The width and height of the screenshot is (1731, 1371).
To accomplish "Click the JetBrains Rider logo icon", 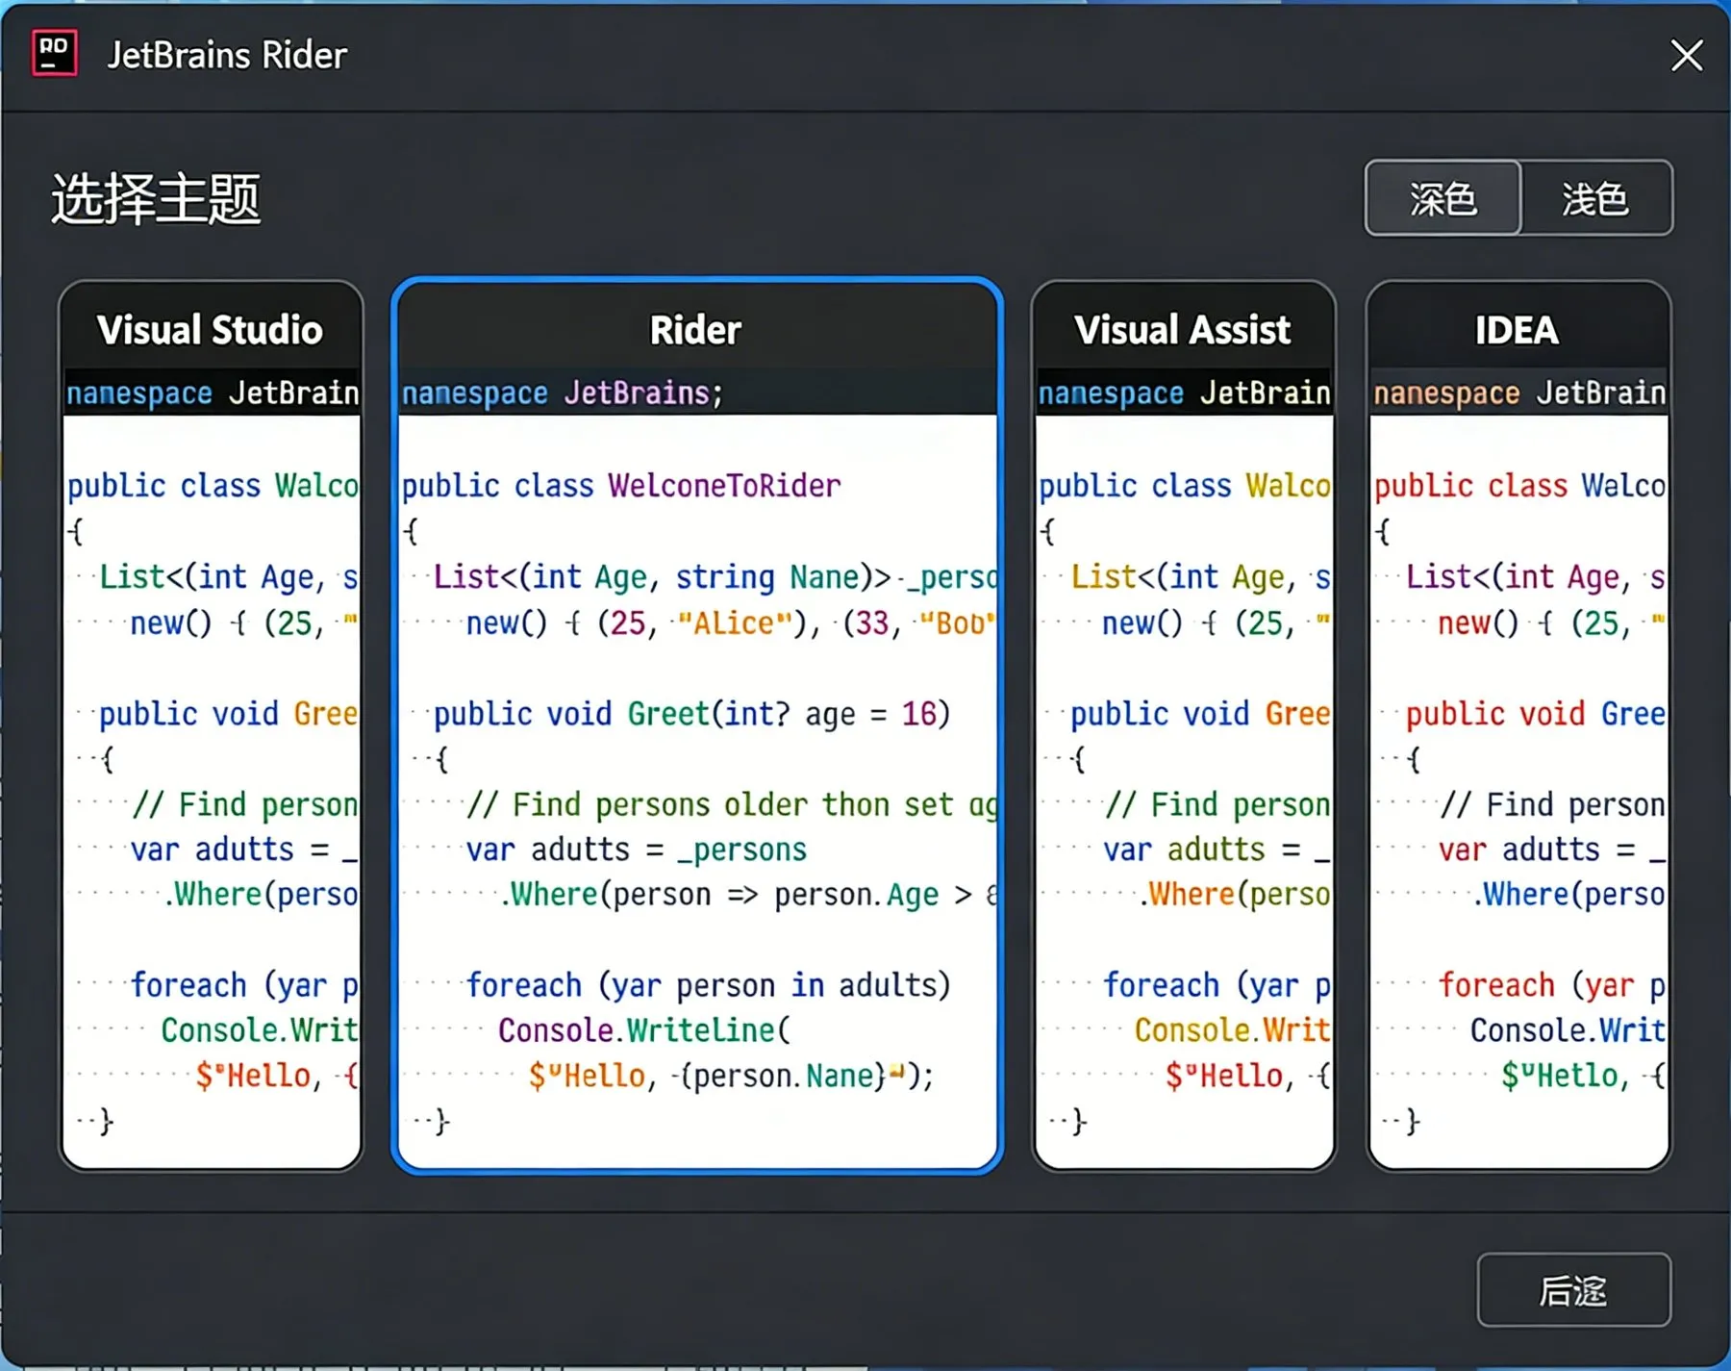I will click(55, 53).
